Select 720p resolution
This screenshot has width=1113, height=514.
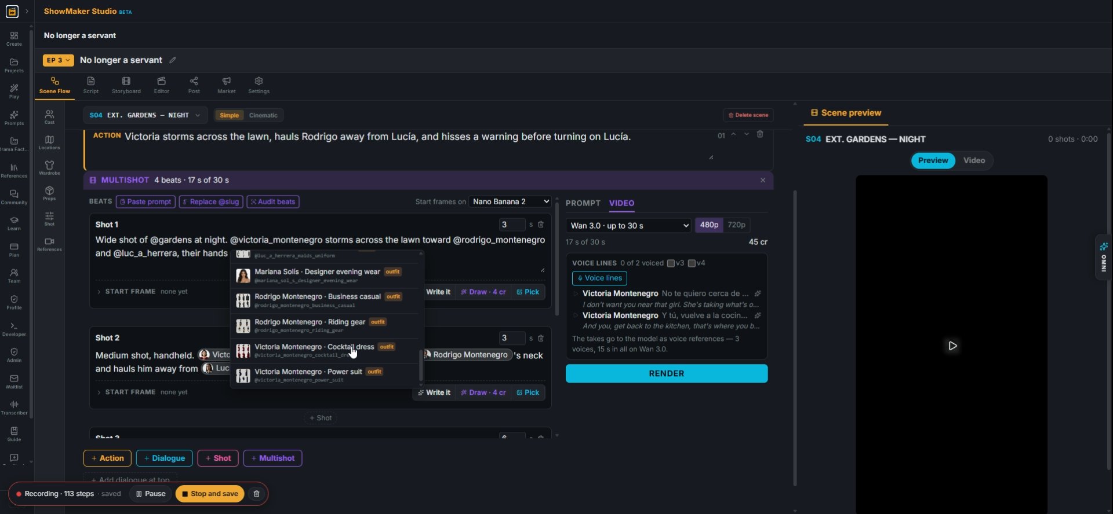coord(736,225)
